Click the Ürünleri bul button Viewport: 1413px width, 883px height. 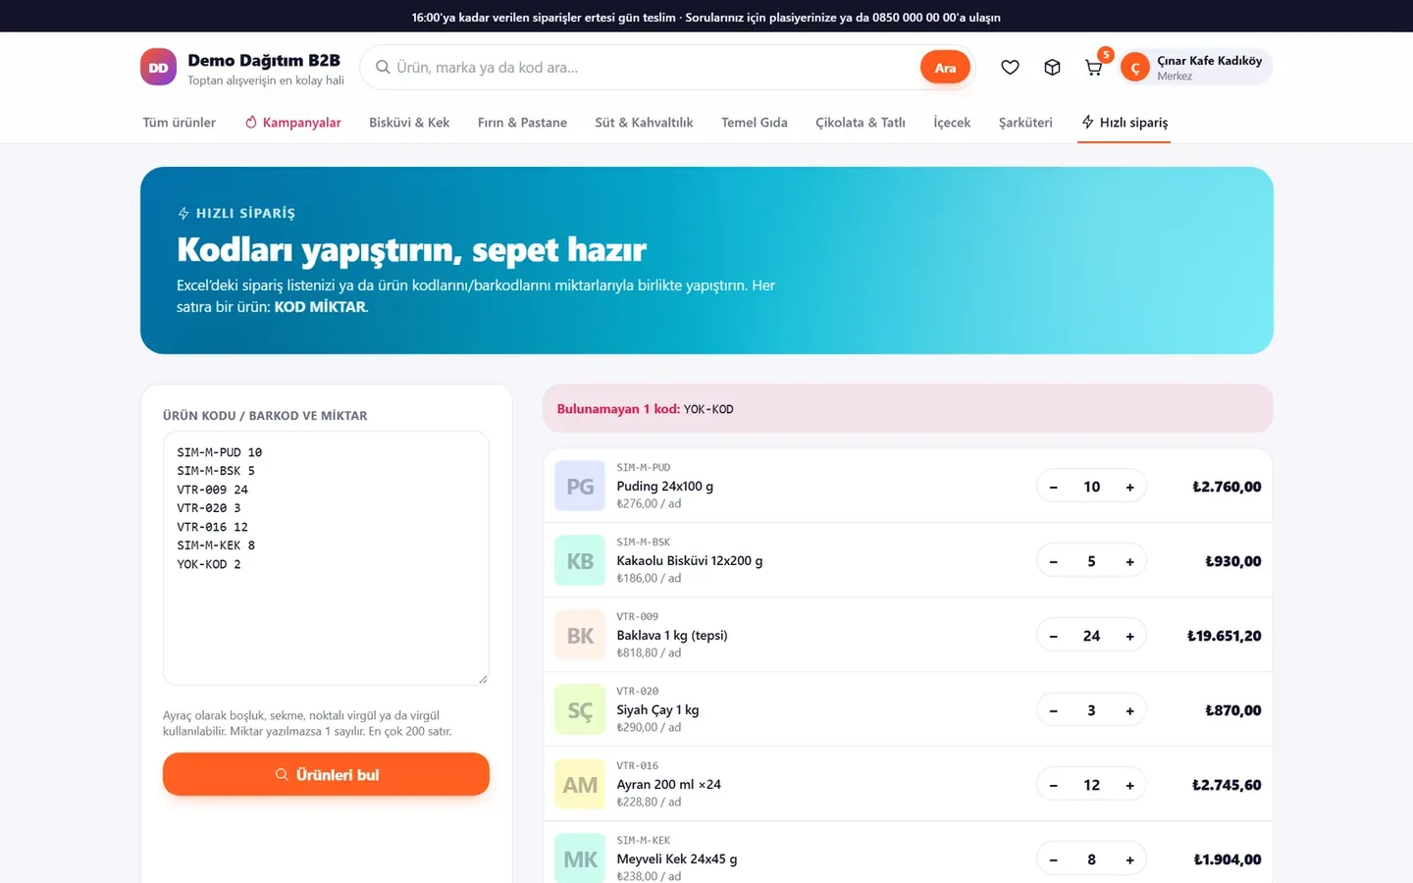pos(326,774)
